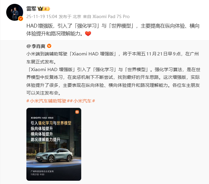Enlarge the Xiaomi HAD poster thumbnail
Image resolution: width=209 pixels, height=184 pixels.
54,144
